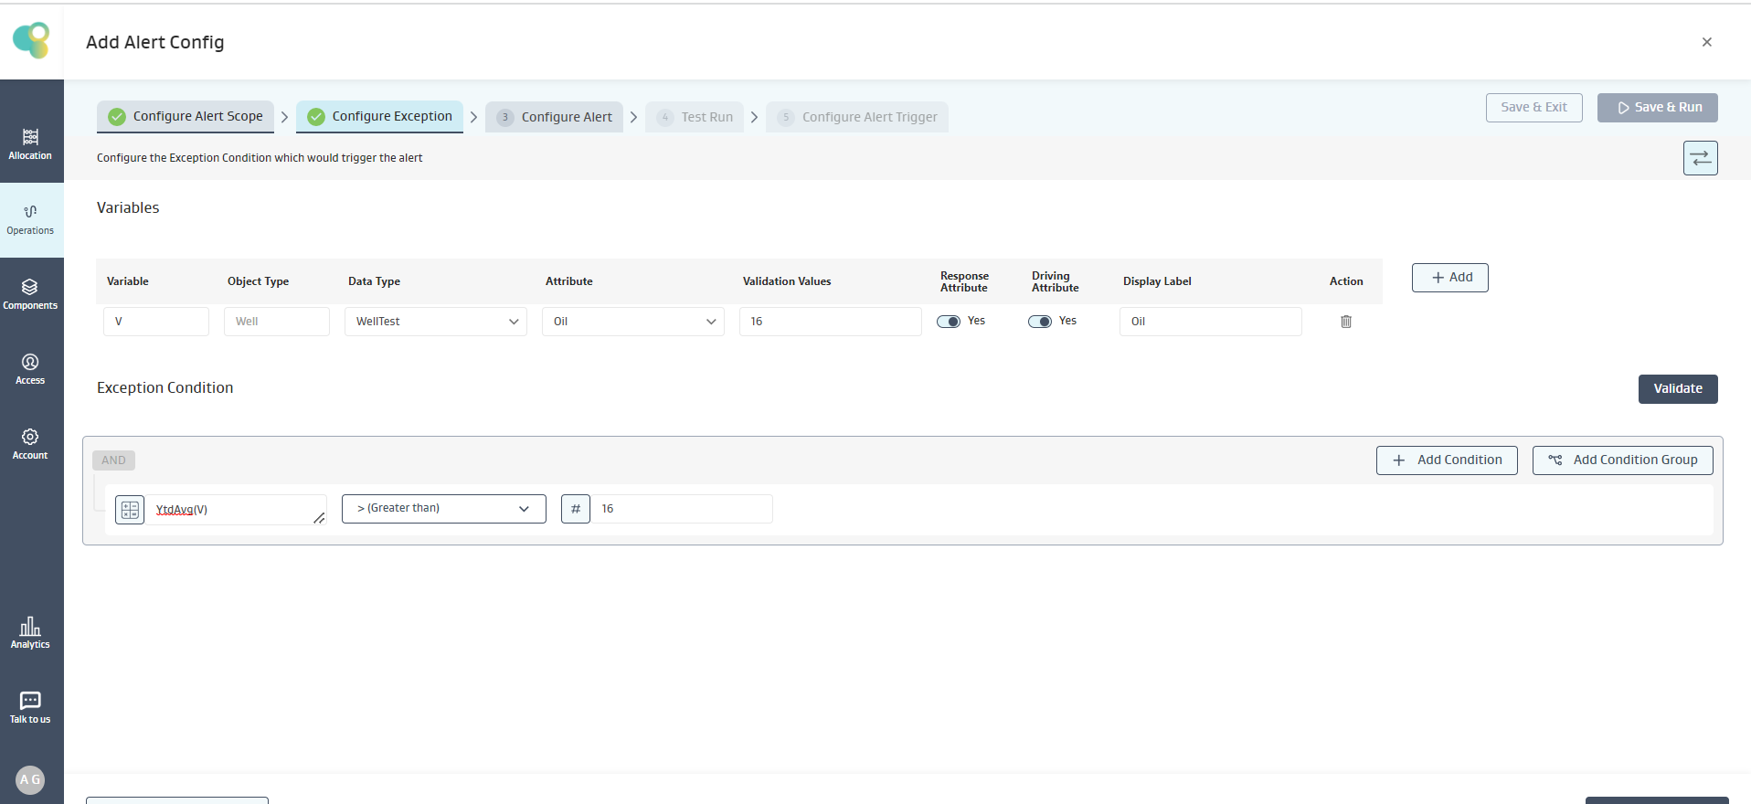This screenshot has width=1751, height=804.
Task: Click the Validation Values input field
Action: tap(830, 322)
